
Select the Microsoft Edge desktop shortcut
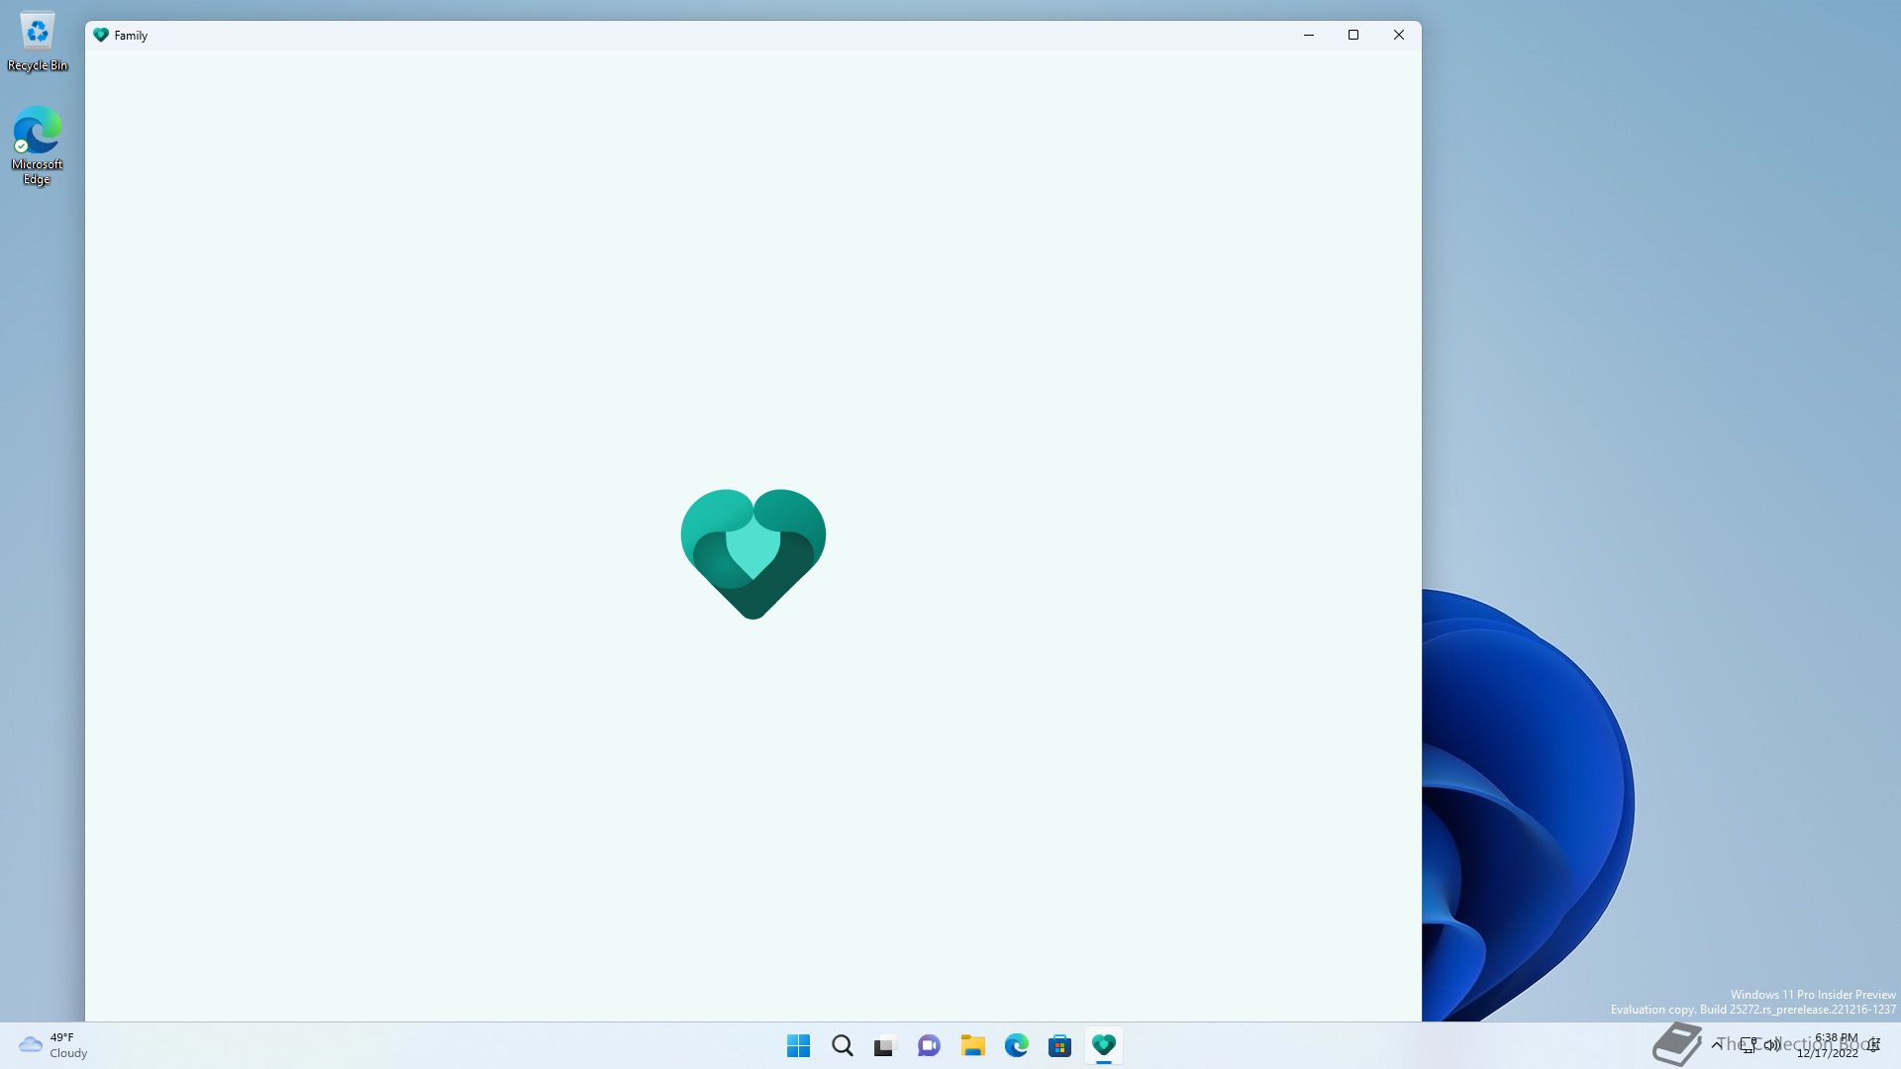tap(38, 145)
